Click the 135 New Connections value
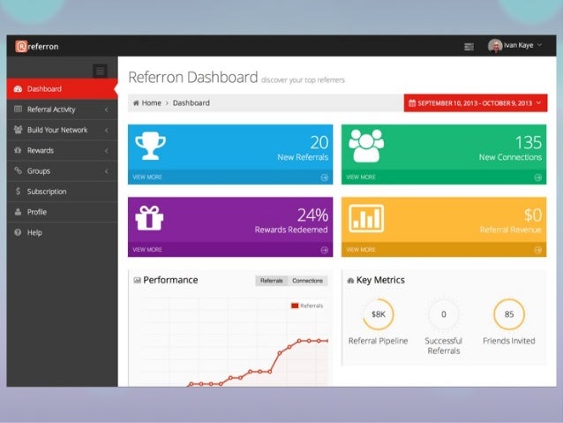Viewport: 563px width, 423px height. (x=529, y=142)
